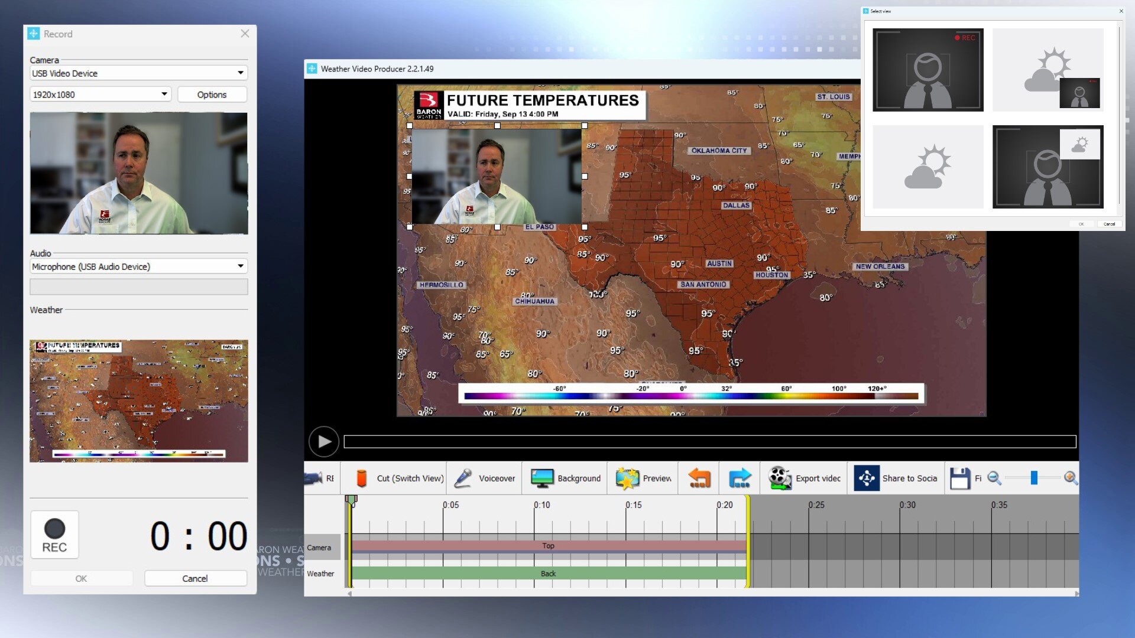Image resolution: width=1135 pixels, height=638 pixels.
Task: Click the REC button in Record dialog
Action: [x=54, y=535]
